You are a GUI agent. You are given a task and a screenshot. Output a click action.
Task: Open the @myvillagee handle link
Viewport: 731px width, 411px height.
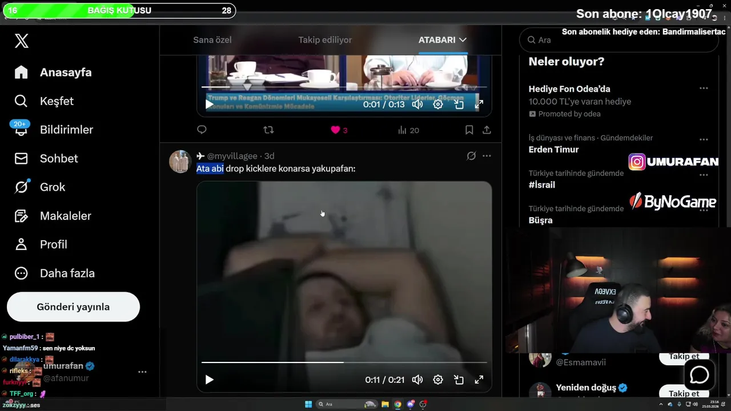click(232, 156)
